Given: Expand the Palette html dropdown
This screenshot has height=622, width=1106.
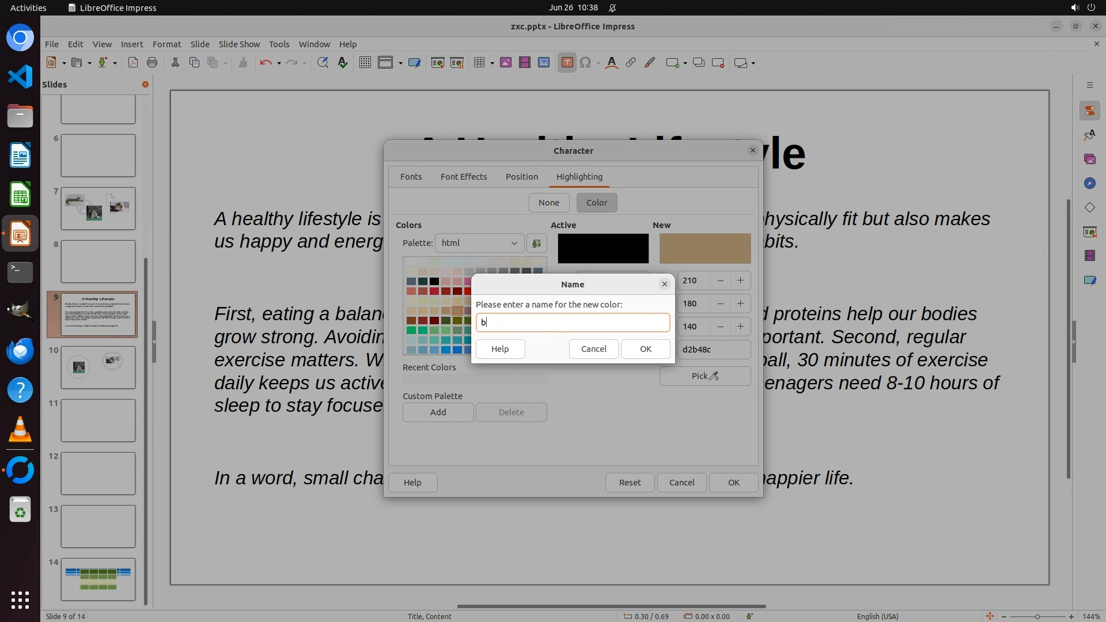Looking at the screenshot, I should pyautogui.click(x=479, y=243).
